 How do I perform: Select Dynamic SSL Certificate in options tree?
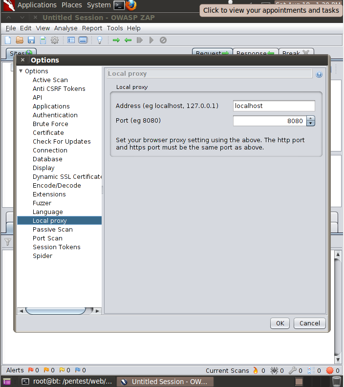(x=67, y=177)
